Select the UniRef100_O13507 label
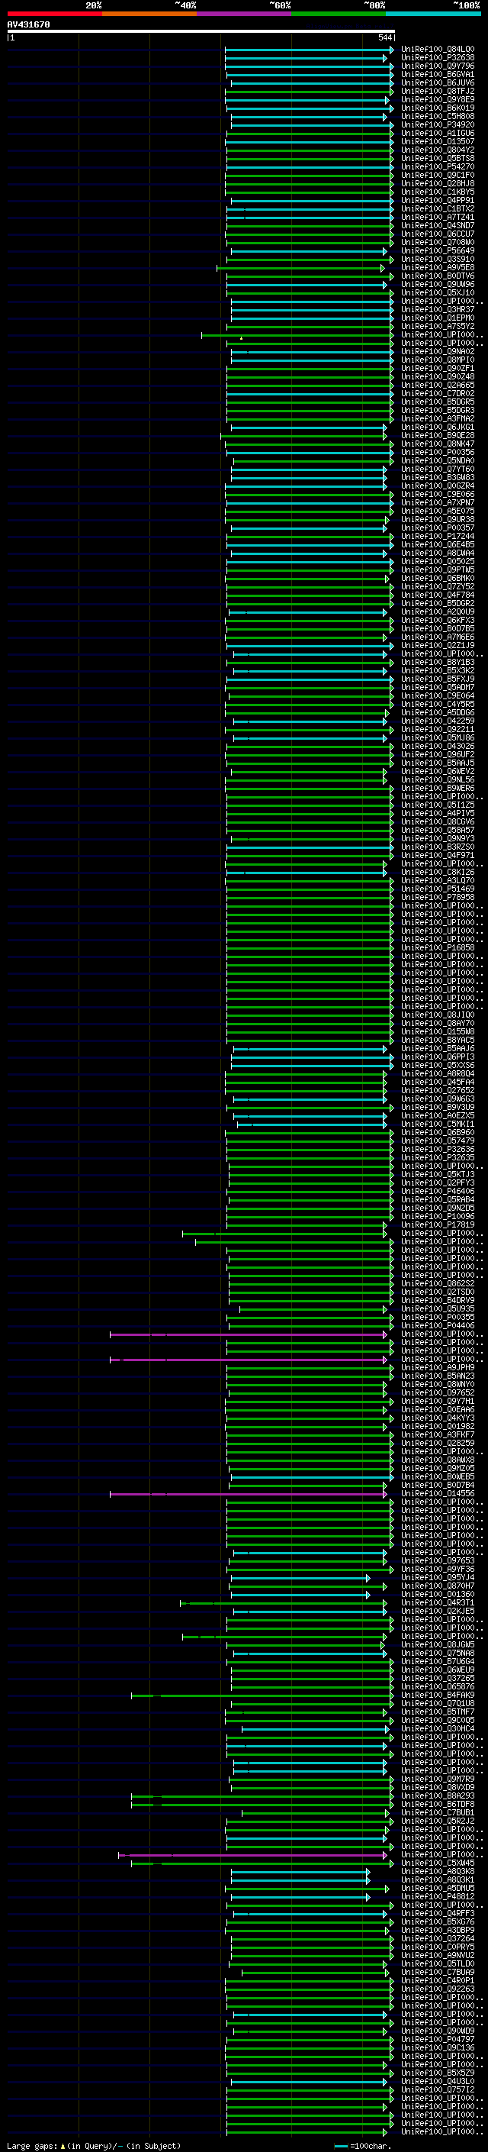This screenshot has width=488, height=2152. [437, 141]
